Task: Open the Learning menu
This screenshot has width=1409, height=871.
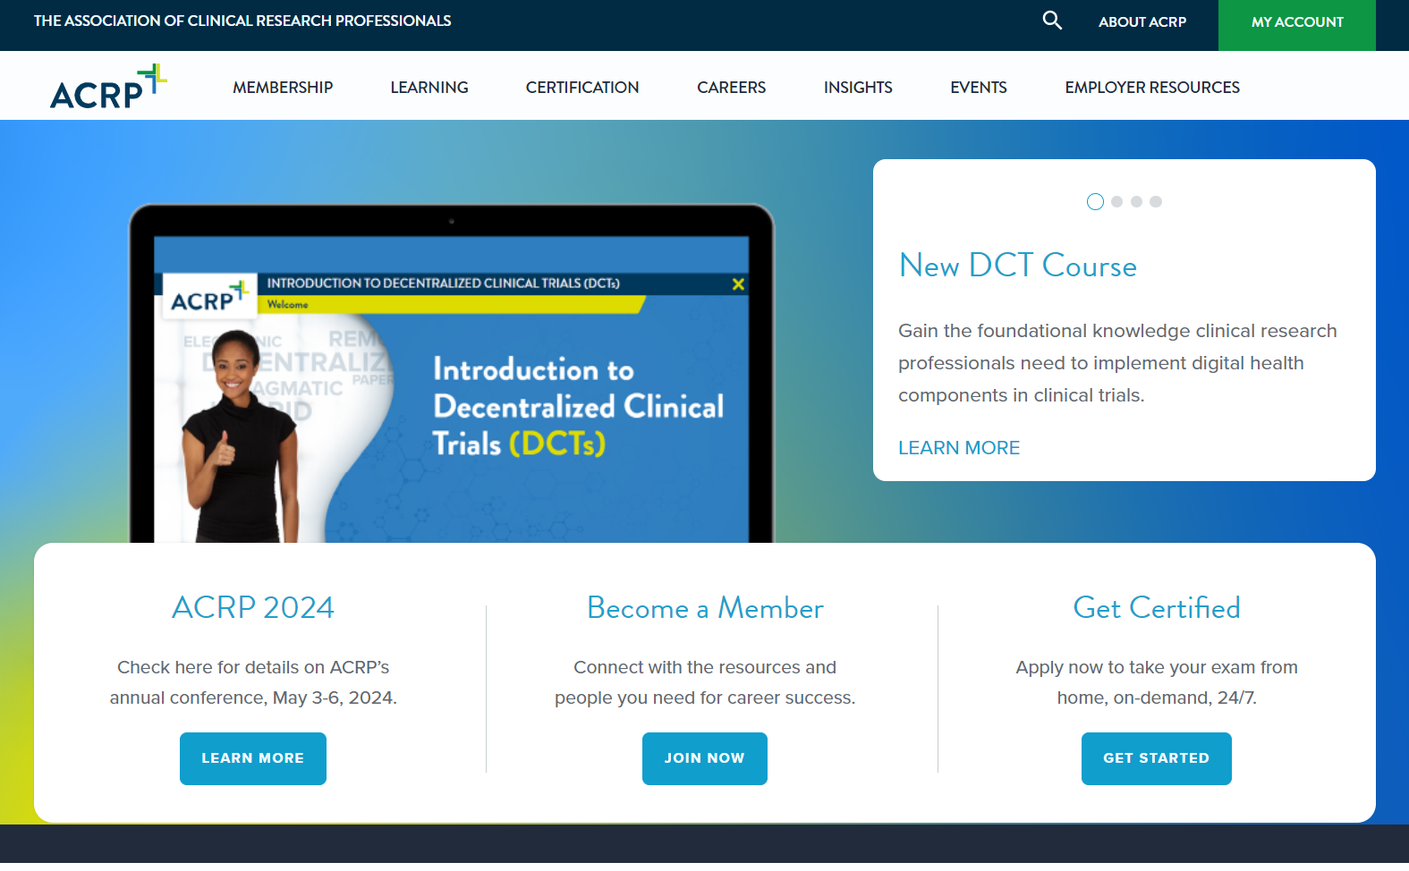Action: [x=429, y=88]
